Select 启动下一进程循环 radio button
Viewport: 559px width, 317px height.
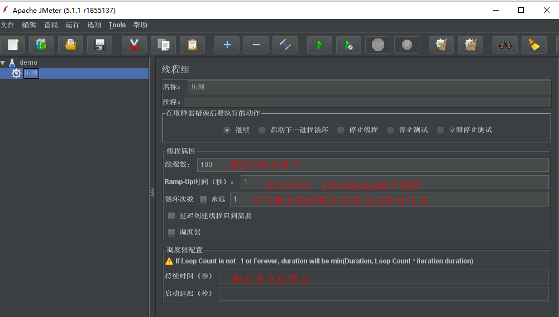coord(262,130)
